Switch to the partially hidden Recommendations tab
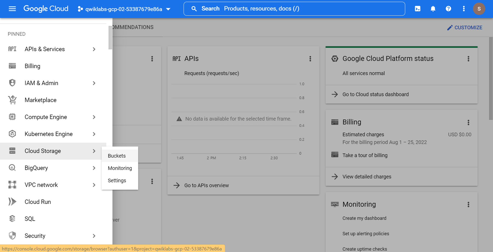The image size is (493, 252). (x=133, y=27)
